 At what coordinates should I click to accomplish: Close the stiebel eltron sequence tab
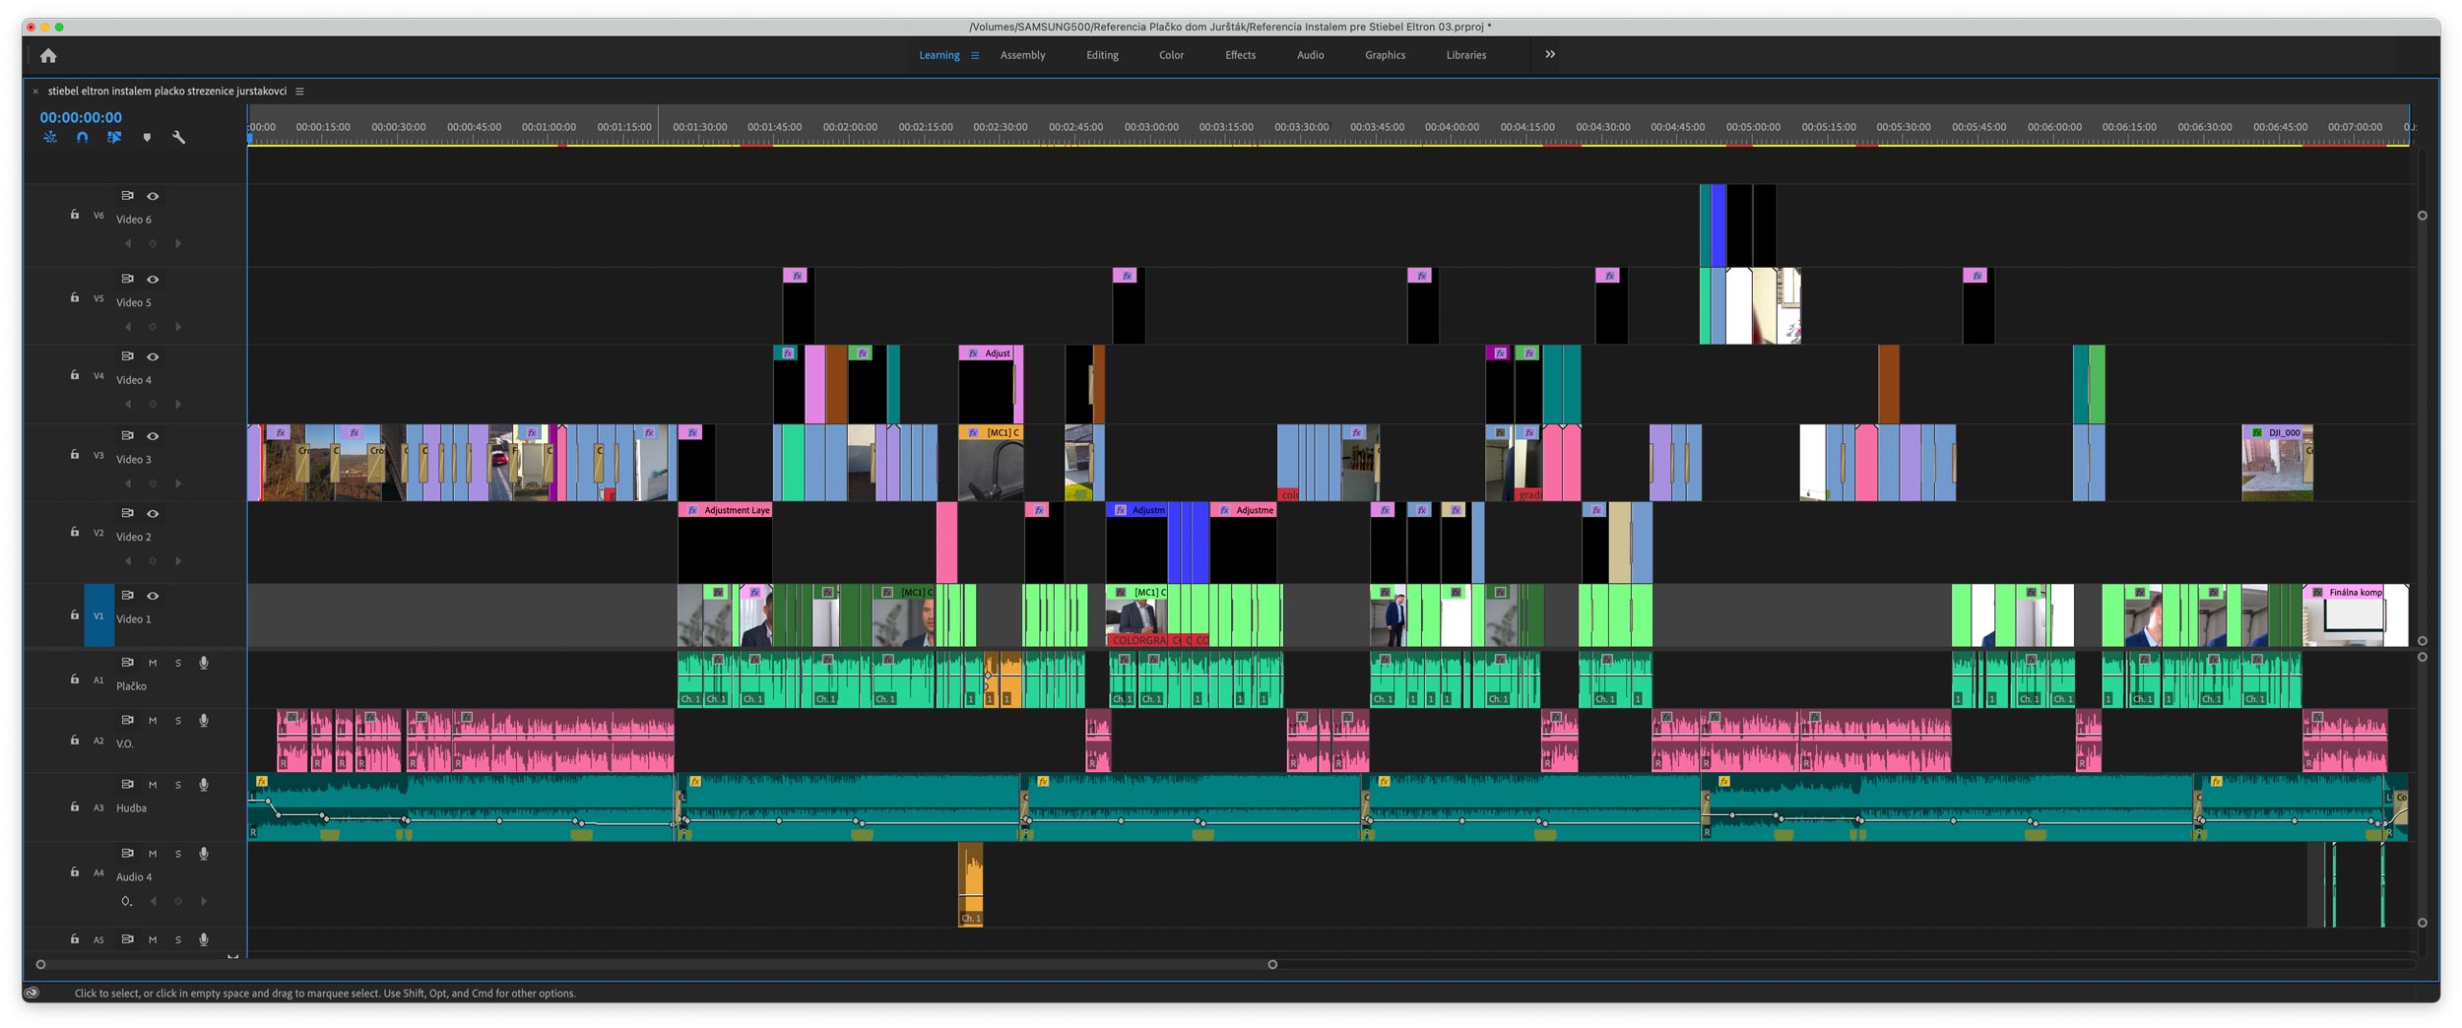(x=35, y=92)
